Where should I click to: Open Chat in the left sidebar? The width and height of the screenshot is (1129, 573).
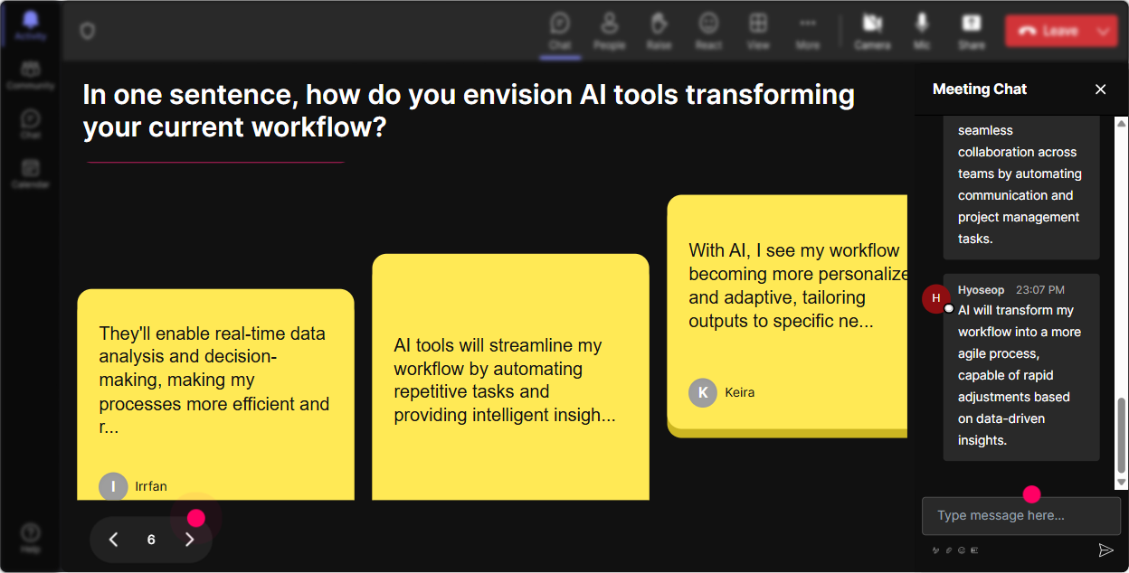pos(31,125)
